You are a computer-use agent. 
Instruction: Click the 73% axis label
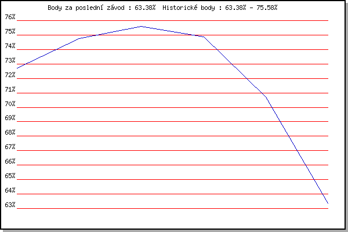click(10, 60)
